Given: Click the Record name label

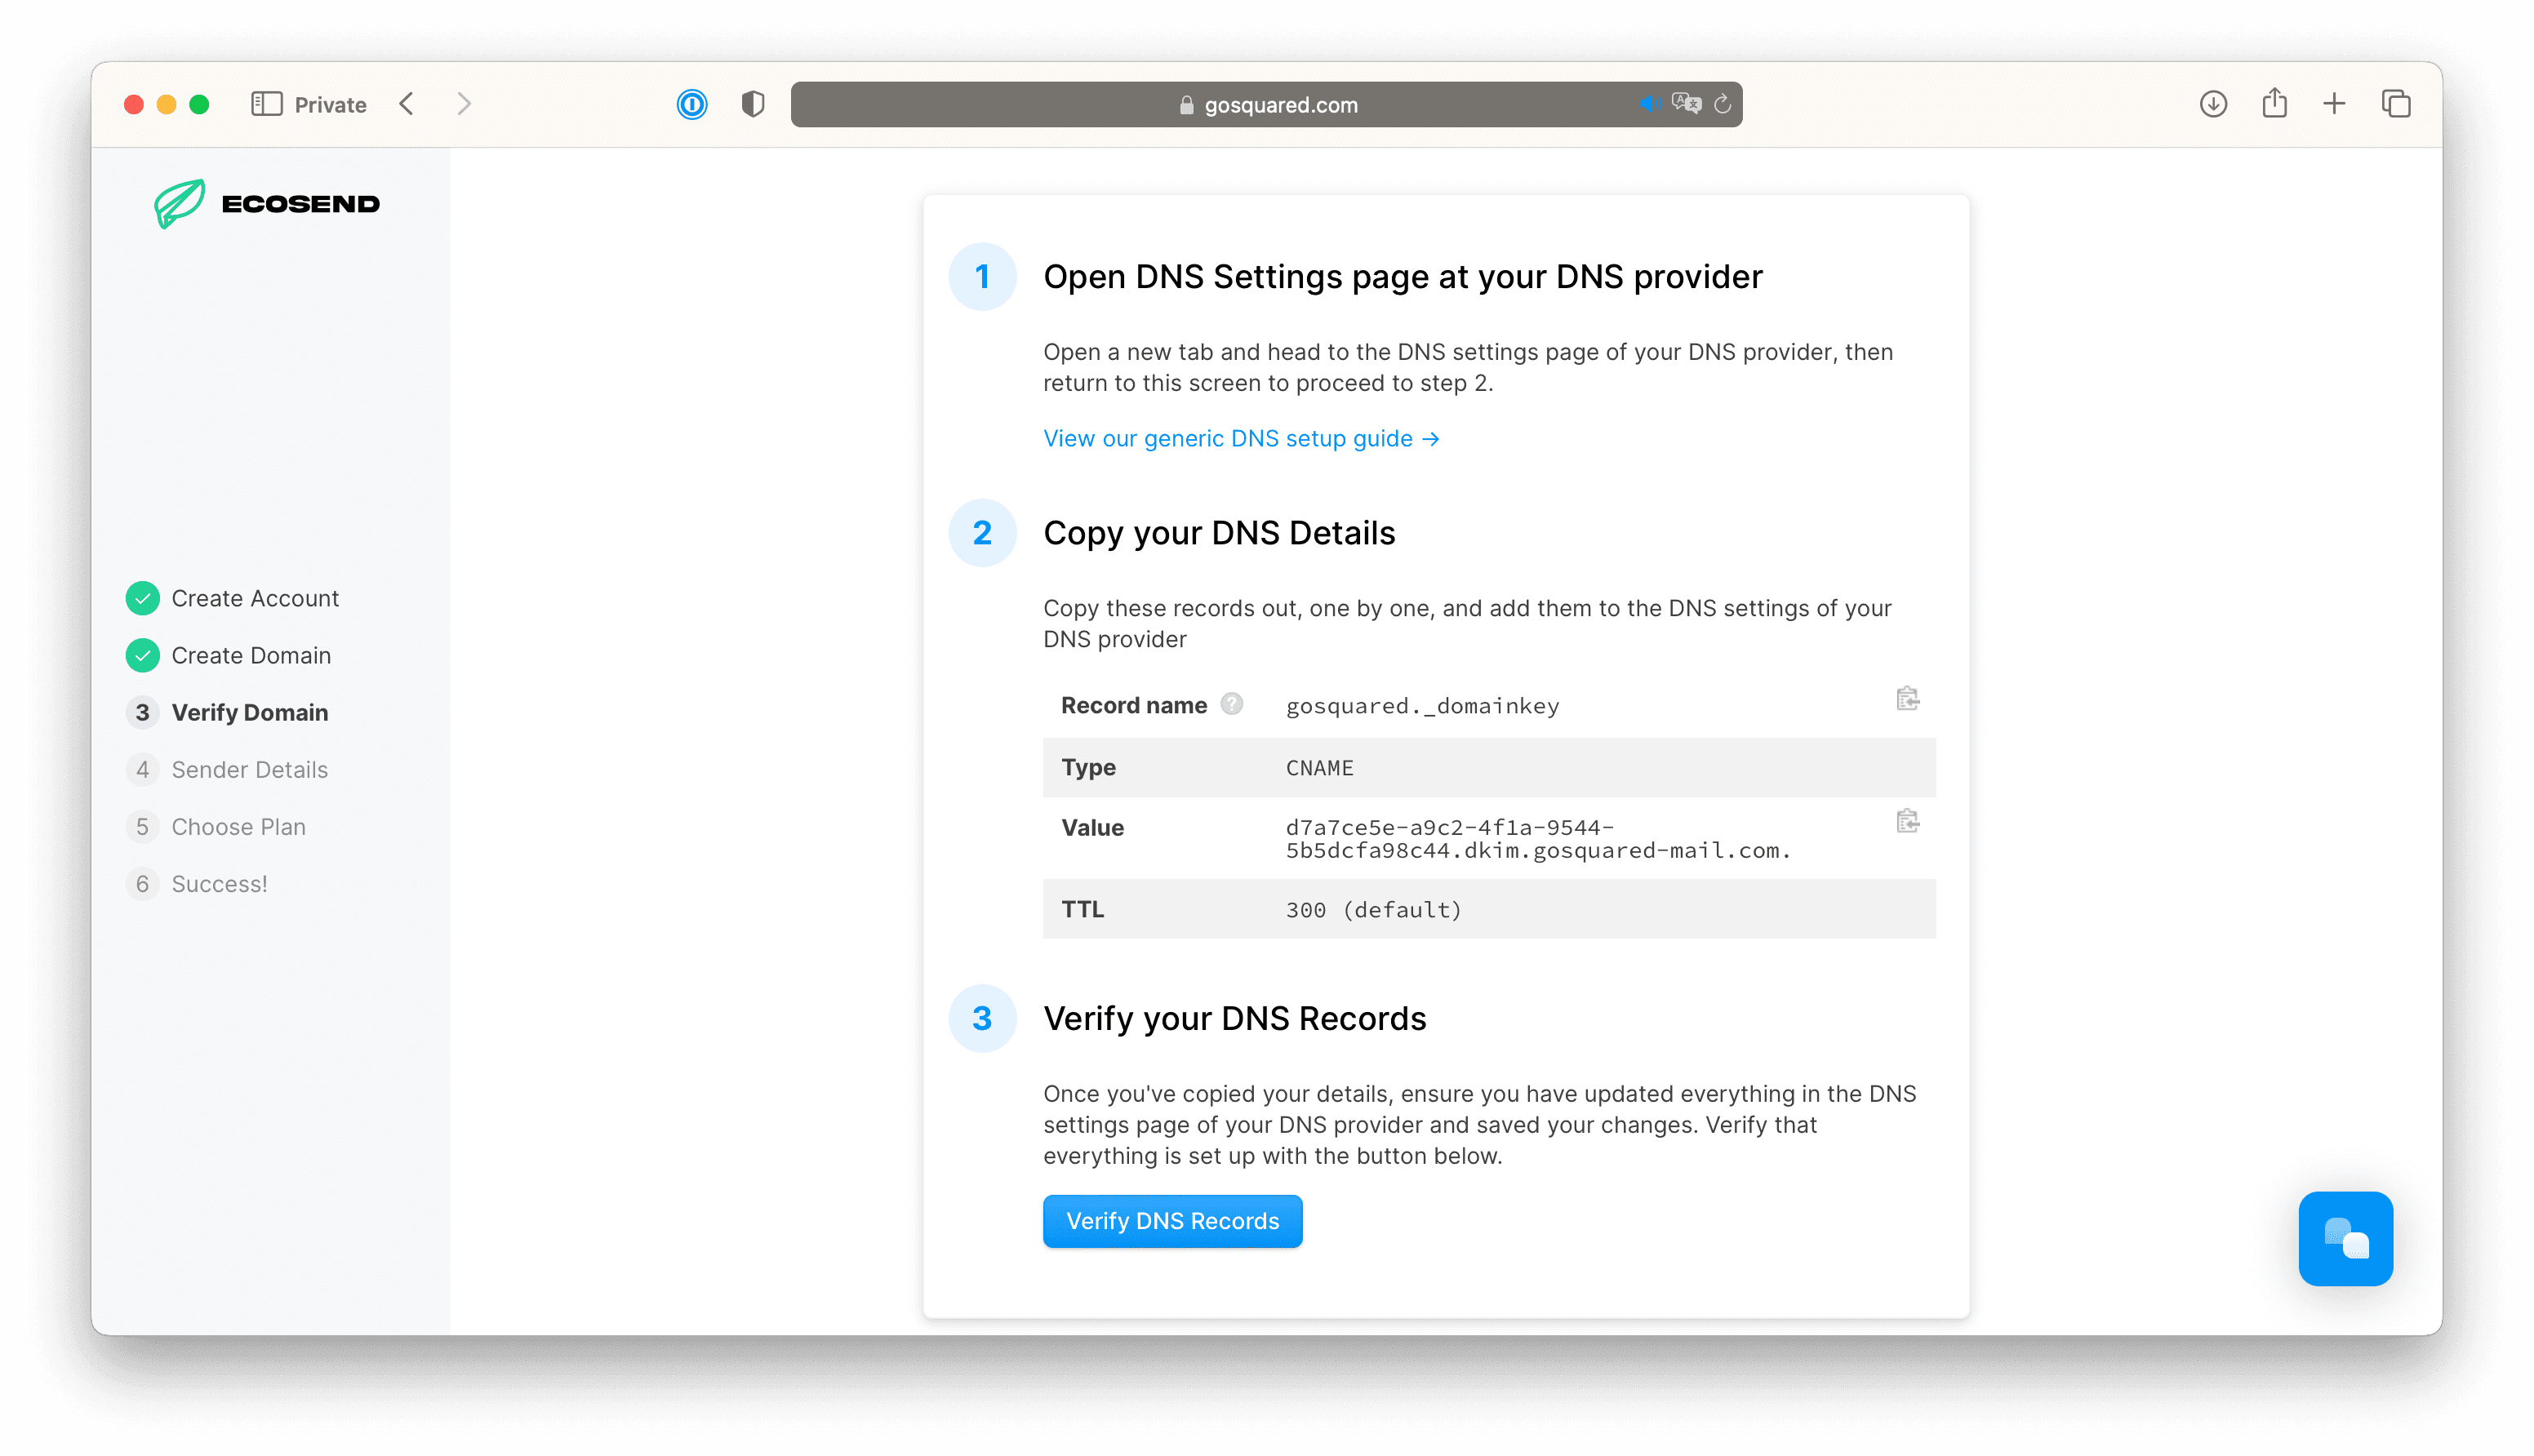Looking at the screenshot, I should click(1134, 705).
